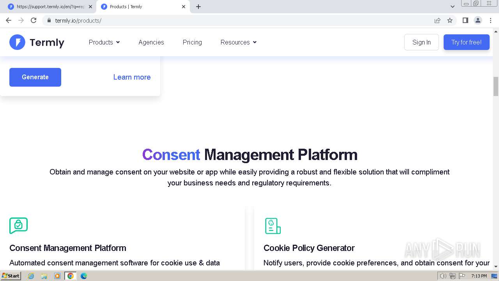This screenshot has width=499, height=281.
Task: Click the Cookie Policy Generator document icon
Action: tap(273, 226)
